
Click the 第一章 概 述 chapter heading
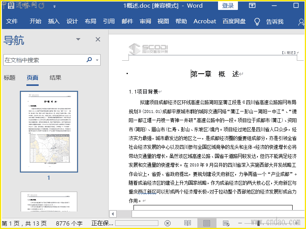pyautogui.click(x=215, y=74)
